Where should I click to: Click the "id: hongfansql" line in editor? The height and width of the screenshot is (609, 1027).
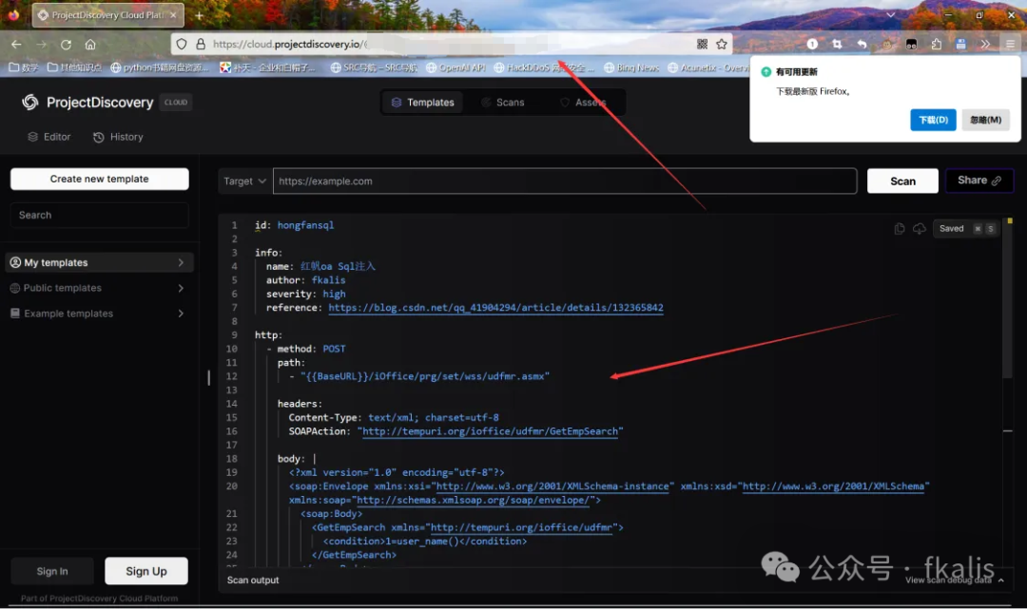[294, 225]
